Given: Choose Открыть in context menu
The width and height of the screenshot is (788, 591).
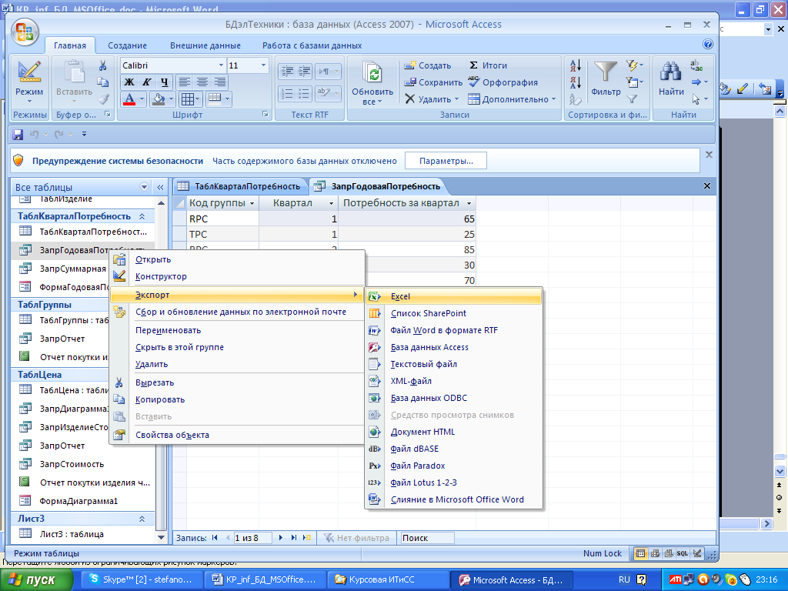Looking at the screenshot, I should [x=153, y=259].
